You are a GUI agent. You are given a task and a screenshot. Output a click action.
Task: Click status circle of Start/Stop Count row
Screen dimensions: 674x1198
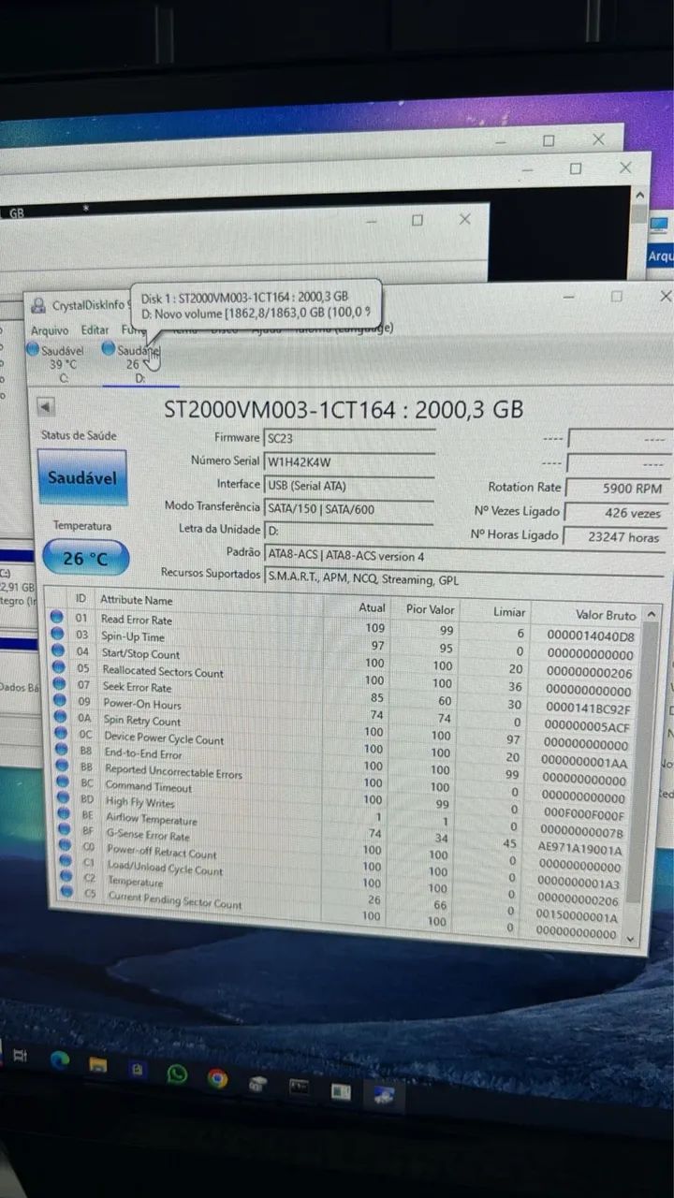click(x=57, y=650)
